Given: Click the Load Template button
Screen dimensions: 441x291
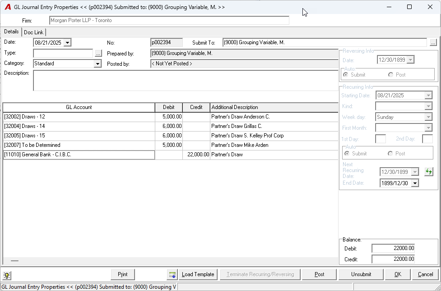Looking at the screenshot, I should tap(198, 274).
